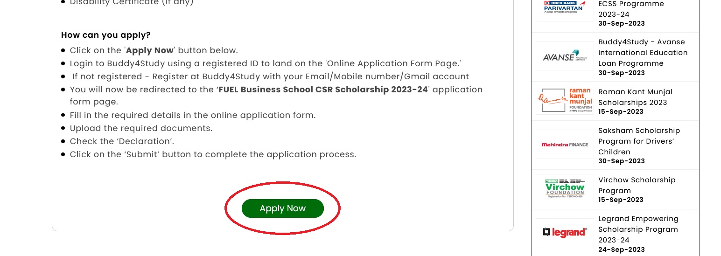Open Legrand Empowering Scholarship Program 2023-24
The image size is (721, 256).
(x=638, y=229)
